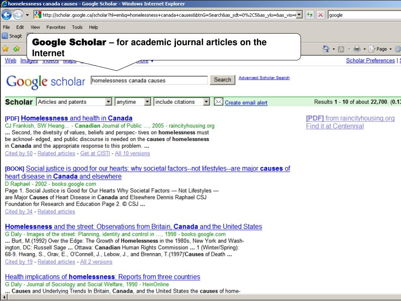Click the RSS Feeds icon
The image size is (401, 301).
[341, 49]
